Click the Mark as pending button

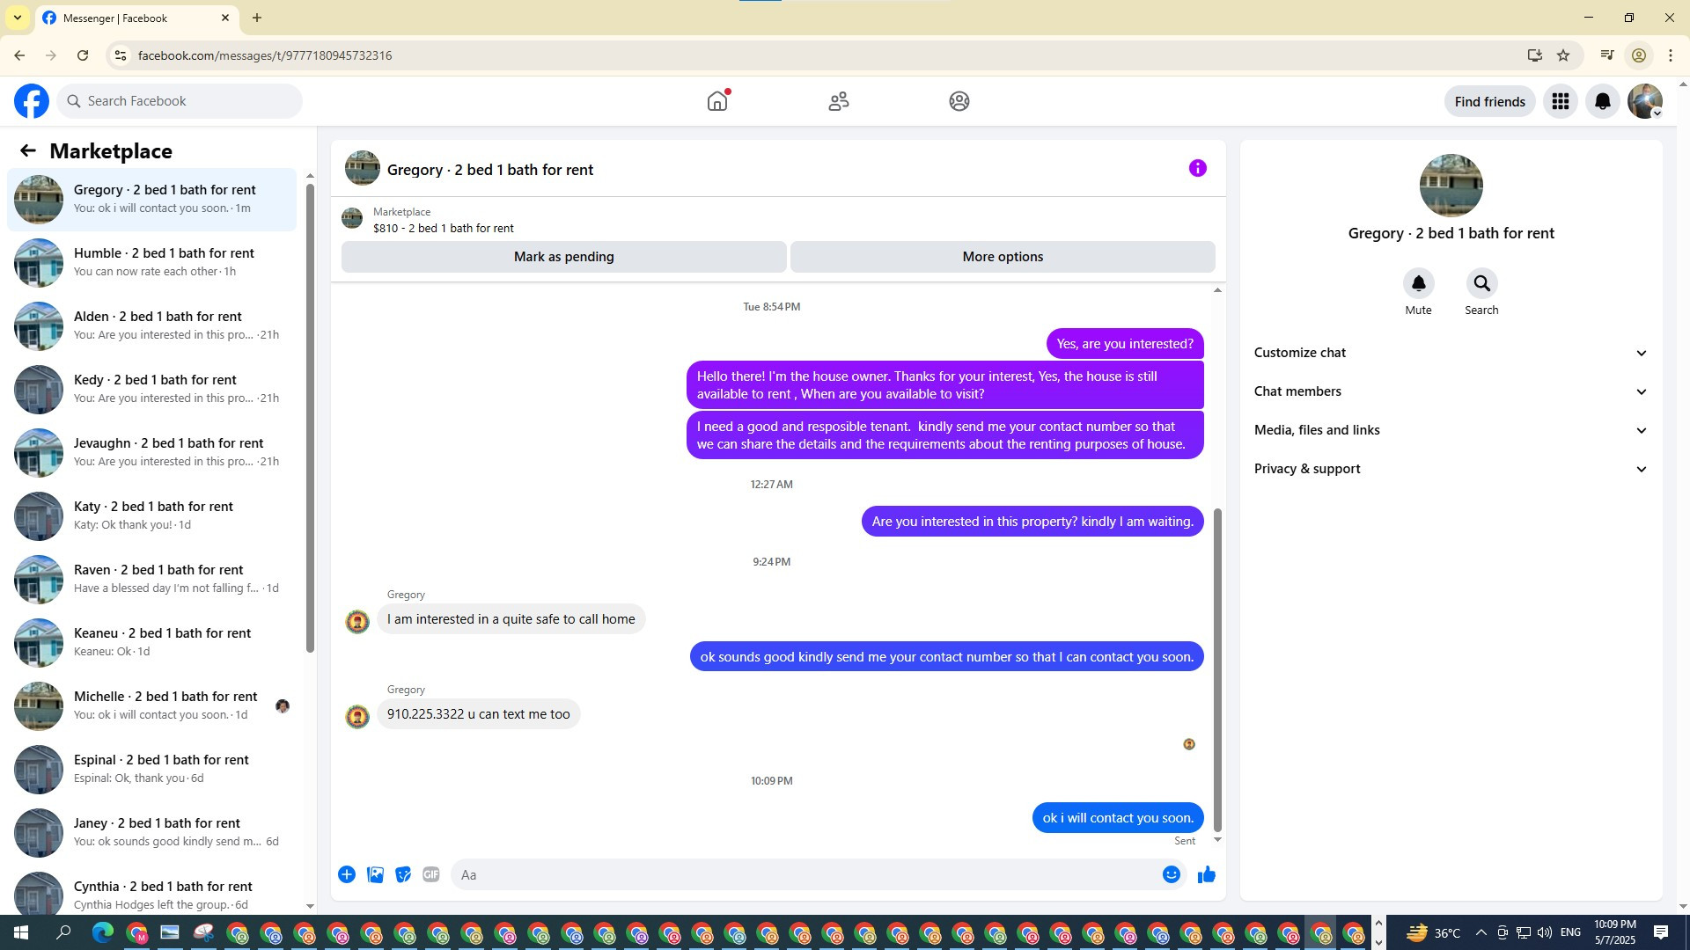[x=563, y=257]
